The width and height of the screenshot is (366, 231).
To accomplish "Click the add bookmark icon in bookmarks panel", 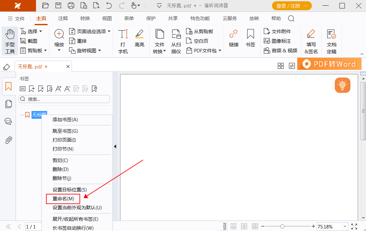I will 32,88.
